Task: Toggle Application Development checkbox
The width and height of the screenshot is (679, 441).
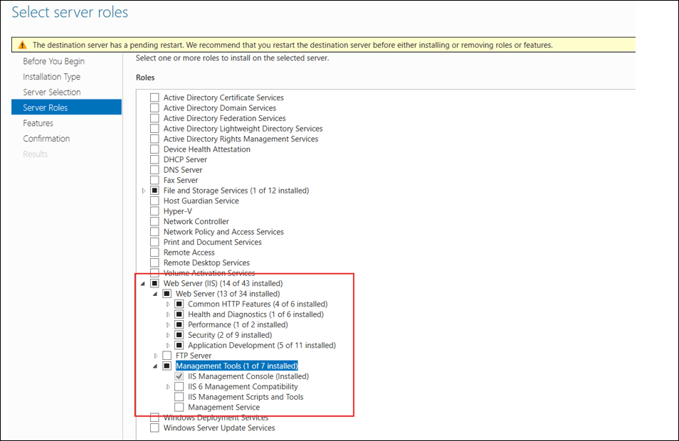Action: (179, 346)
